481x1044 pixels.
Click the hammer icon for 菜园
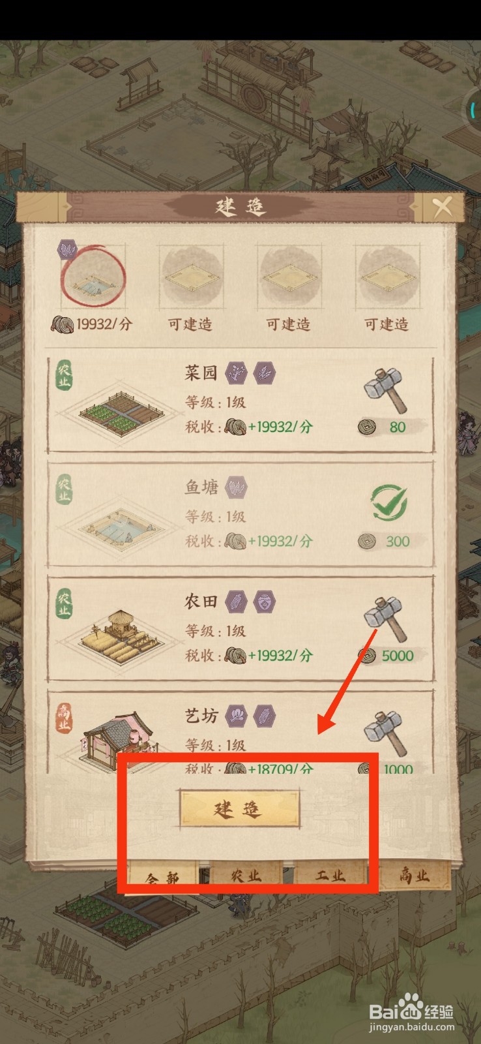[385, 390]
